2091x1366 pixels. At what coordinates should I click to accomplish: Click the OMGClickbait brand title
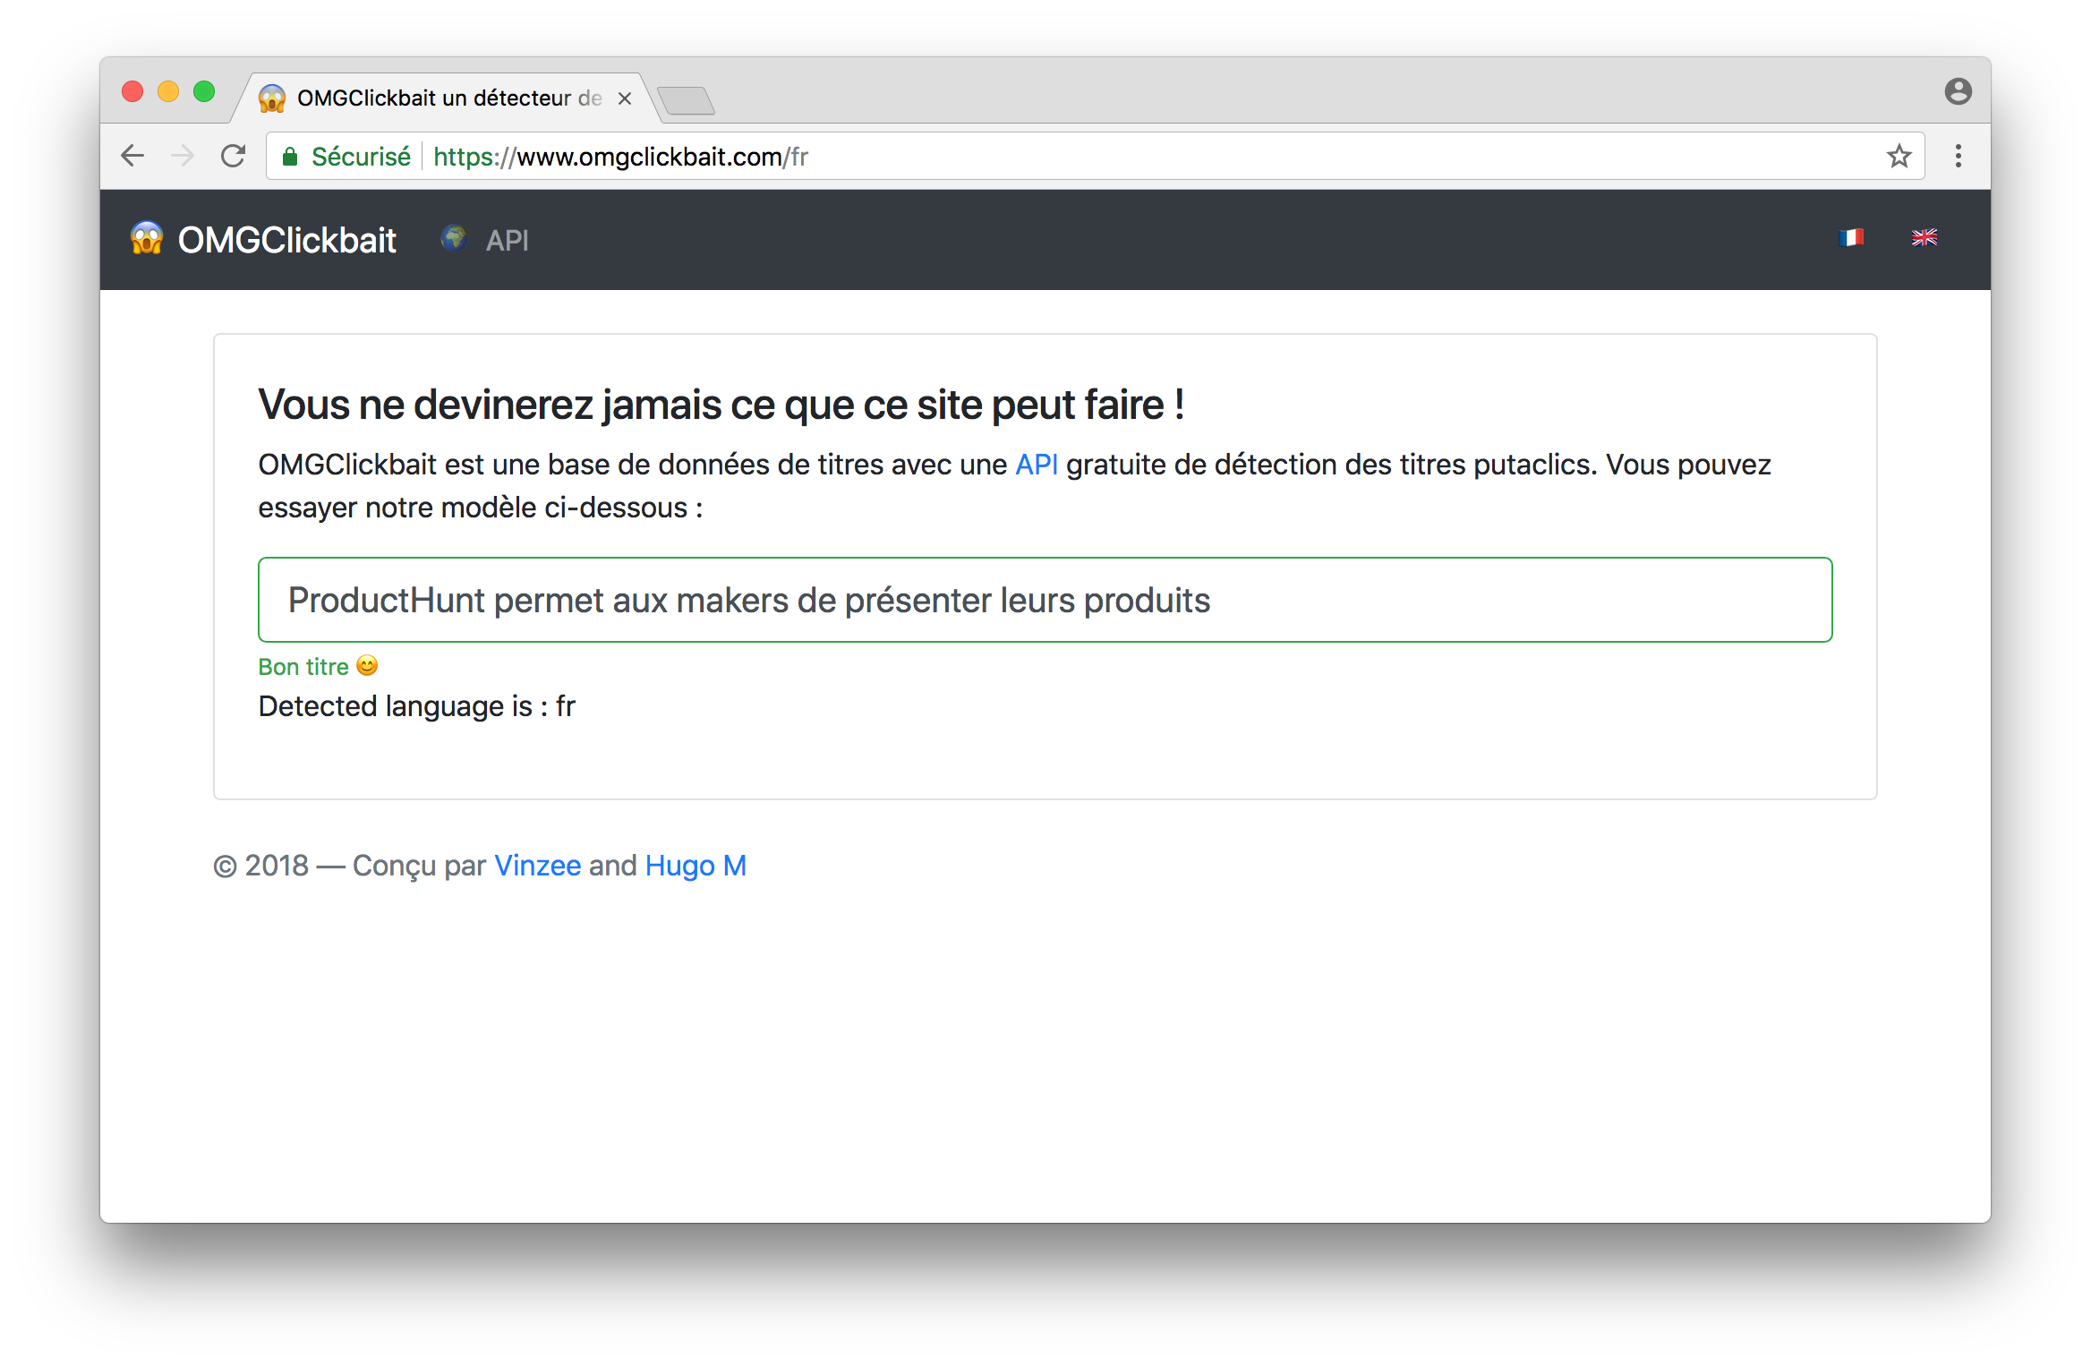(286, 241)
